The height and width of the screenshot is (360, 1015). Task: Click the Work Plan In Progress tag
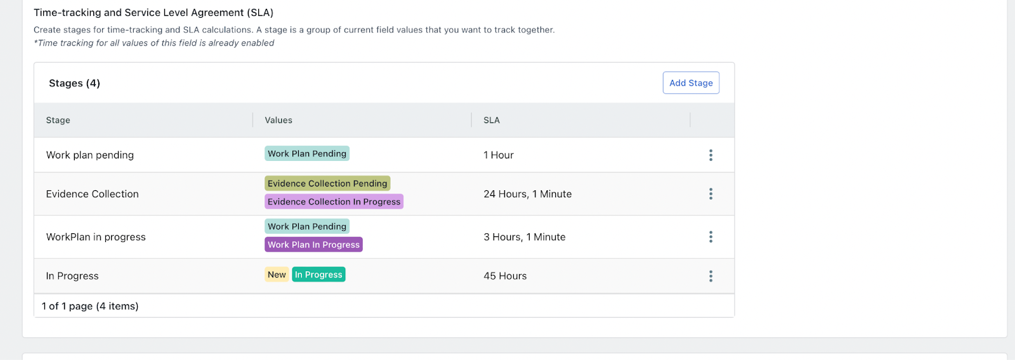(x=313, y=245)
